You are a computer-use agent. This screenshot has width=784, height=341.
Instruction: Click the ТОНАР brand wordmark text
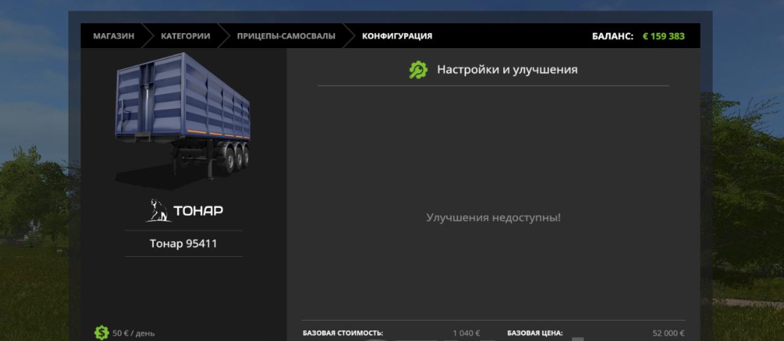pos(198,211)
